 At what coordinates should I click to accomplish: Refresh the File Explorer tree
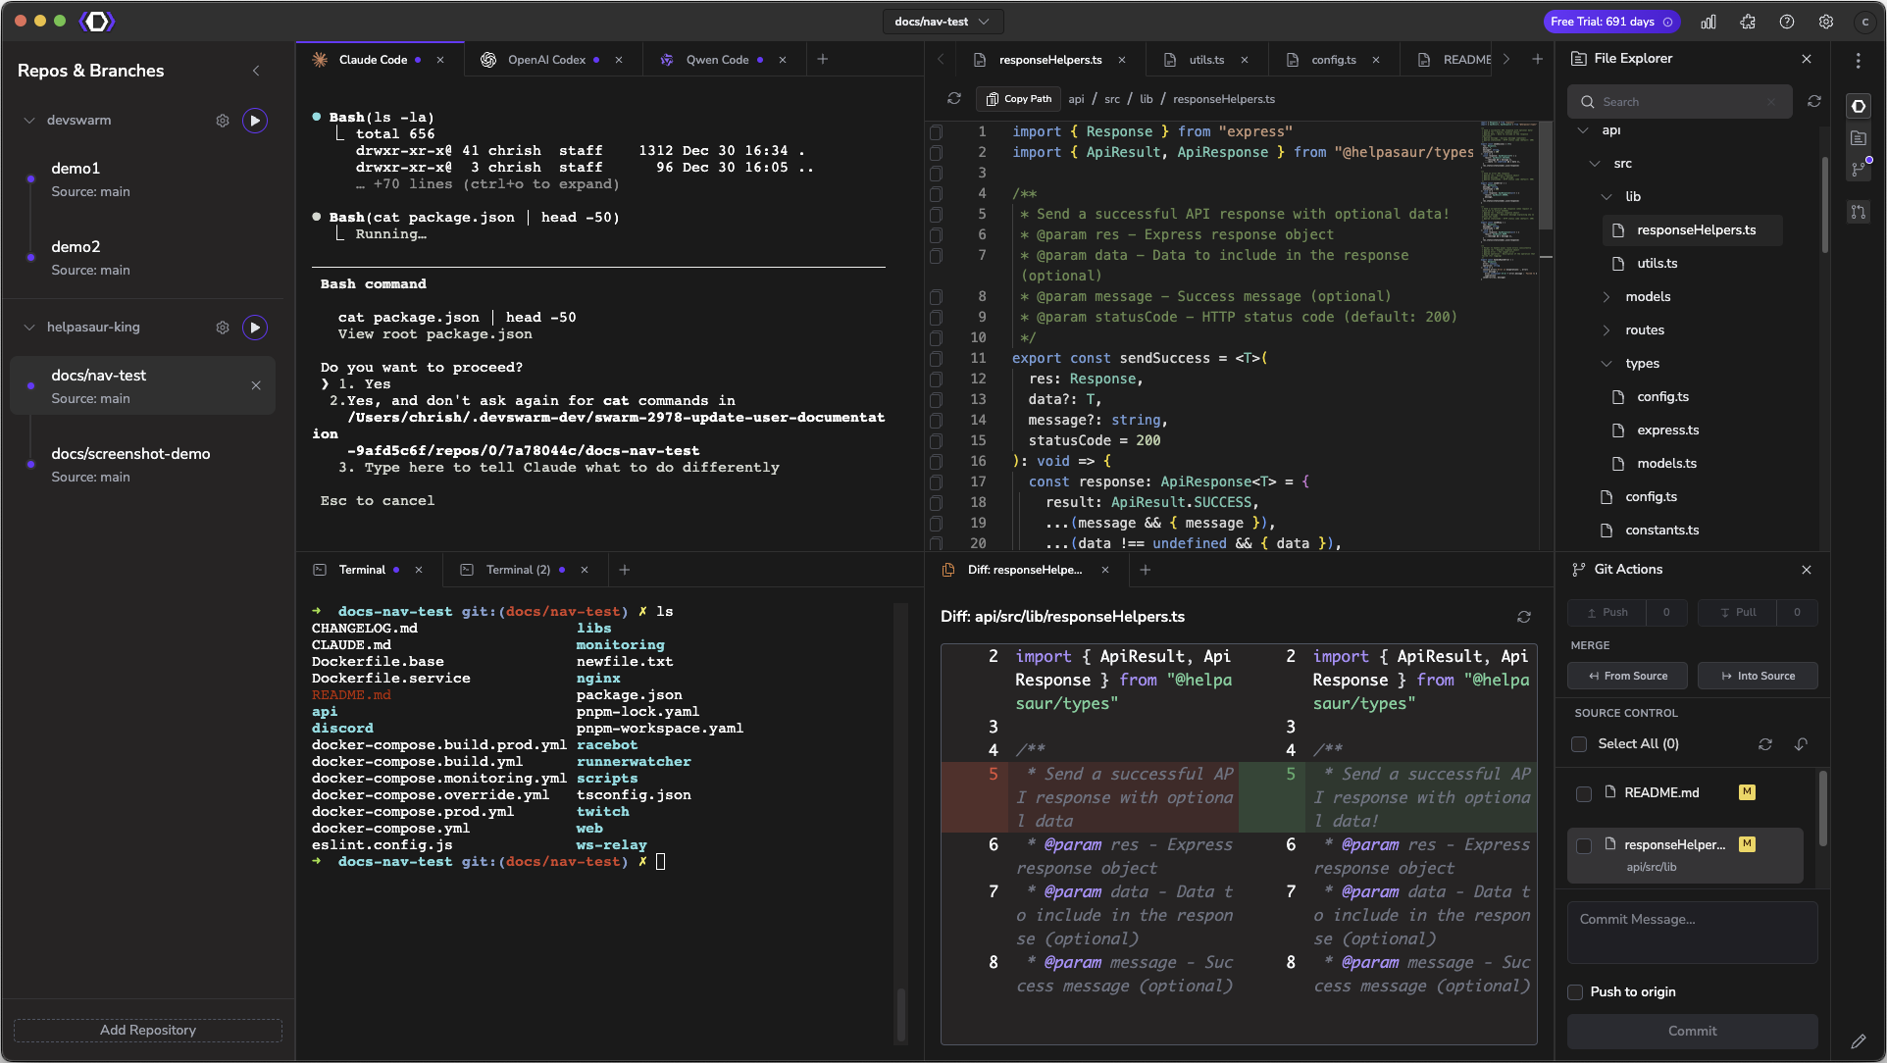click(x=1814, y=102)
